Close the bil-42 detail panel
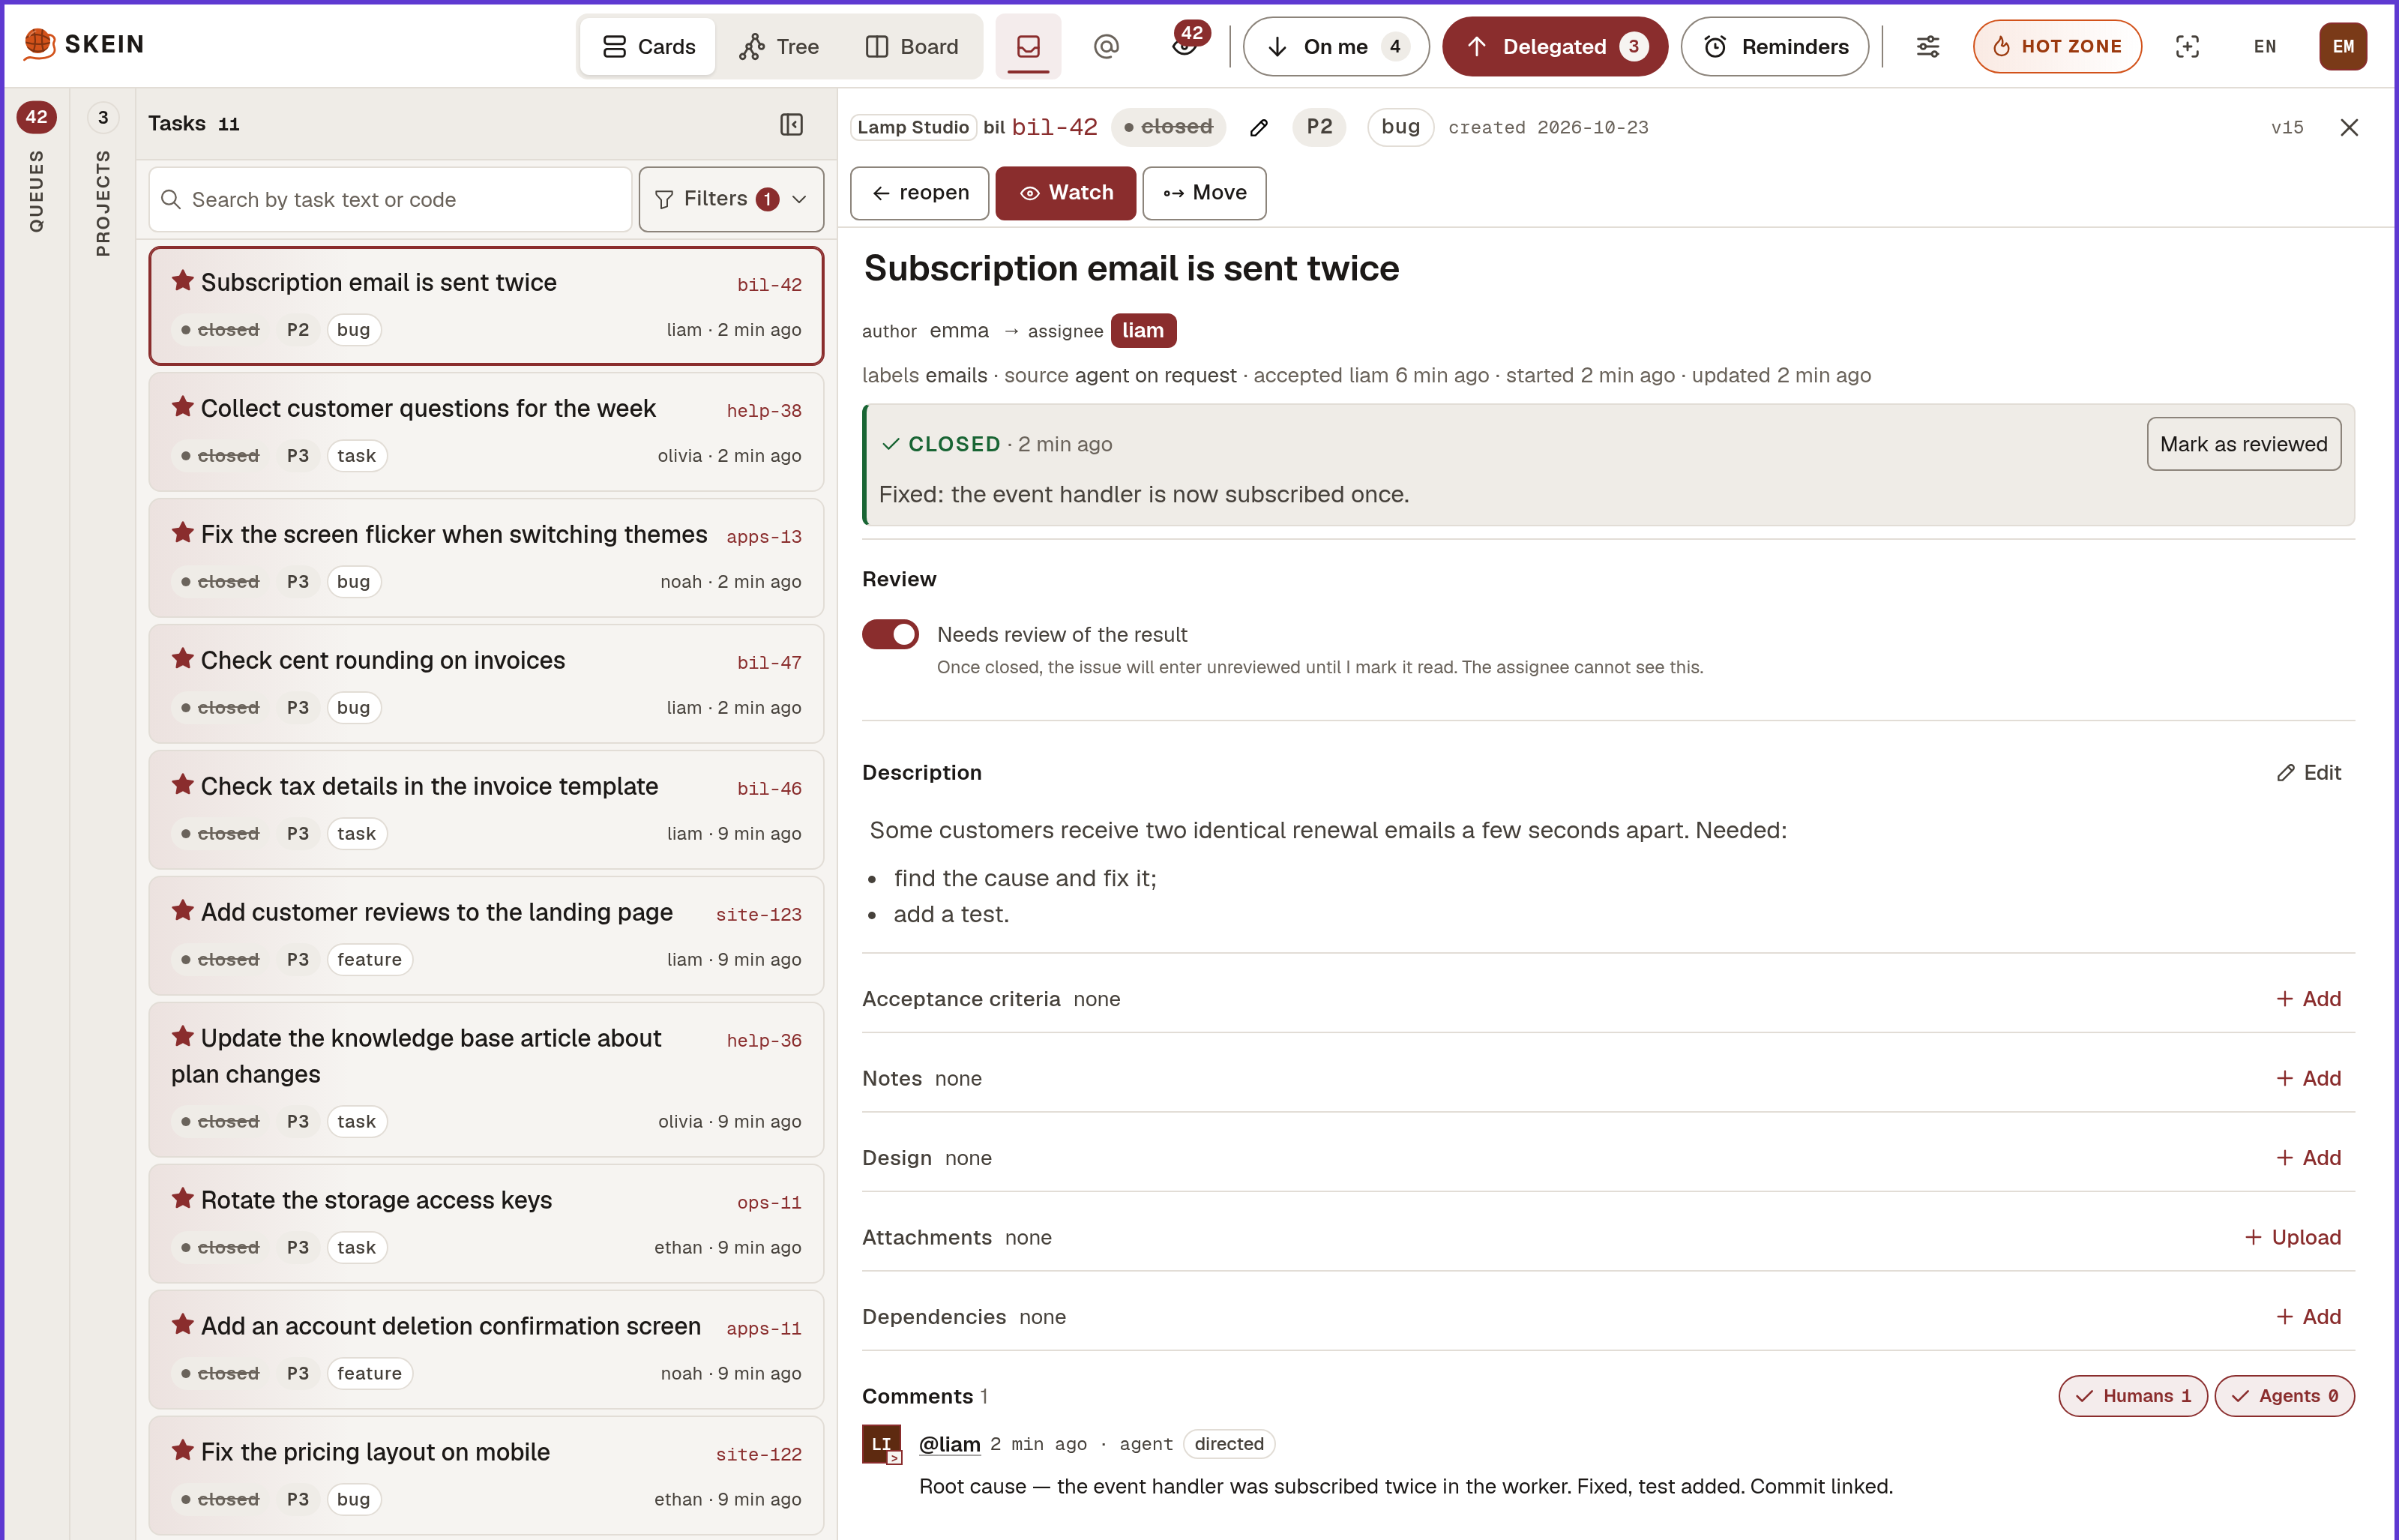Viewport: 2399px width, 1540px height. 2349,127
